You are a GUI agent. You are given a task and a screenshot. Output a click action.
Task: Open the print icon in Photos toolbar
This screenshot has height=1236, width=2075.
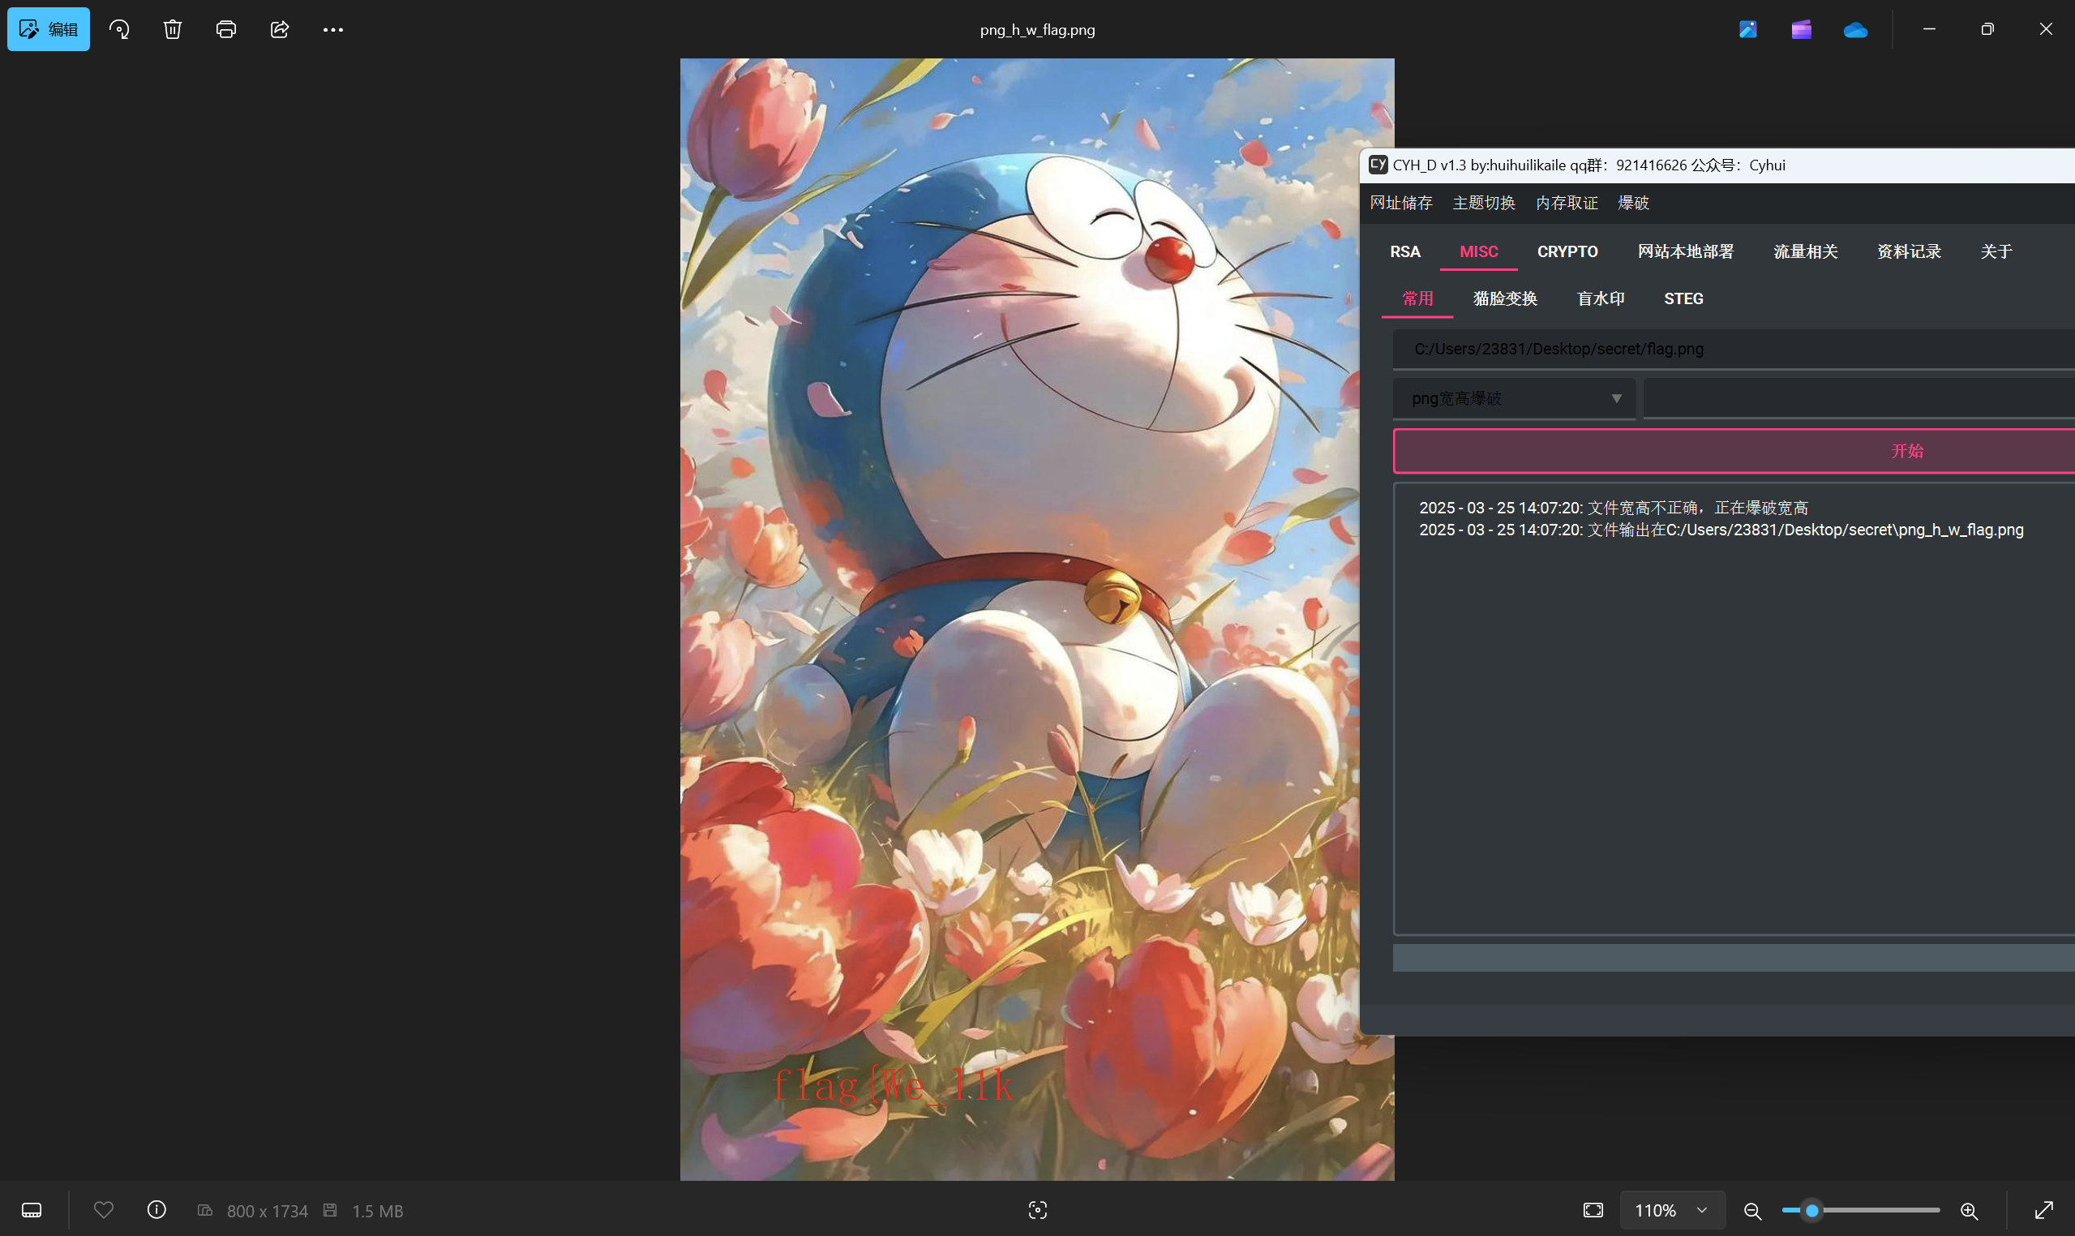coord(225,29)
